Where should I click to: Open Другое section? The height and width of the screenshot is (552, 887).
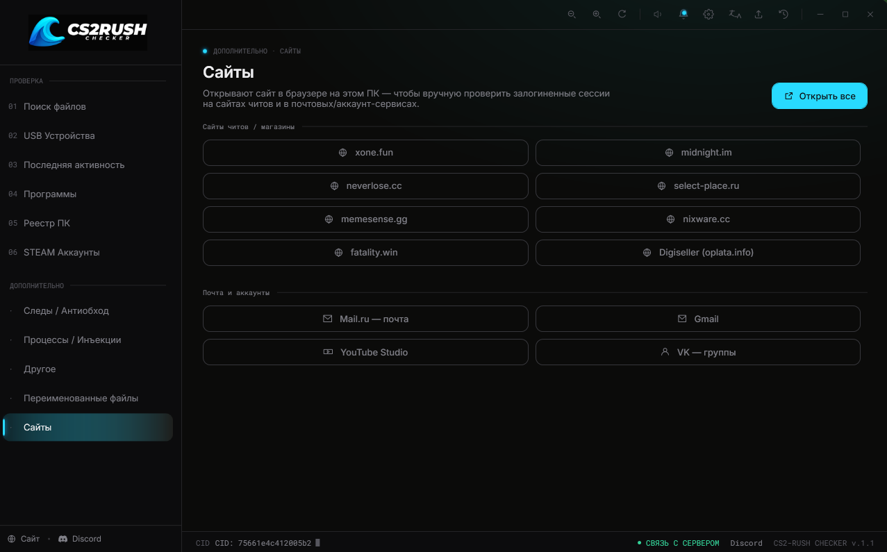pos(88,369)
